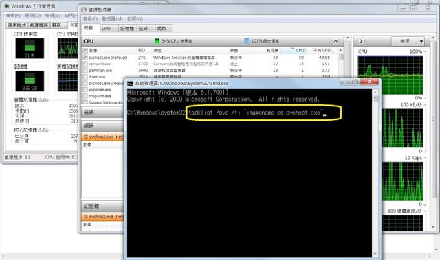Switch to the CPU tab in Resource Monitor

point(109,29)
